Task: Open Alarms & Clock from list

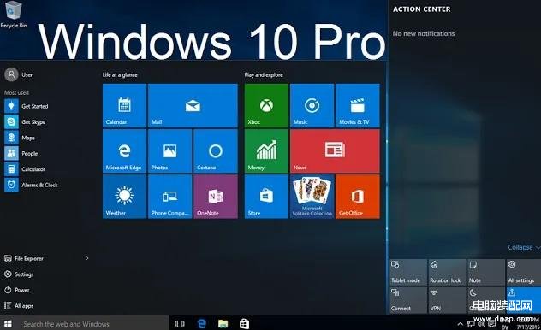Action: [x=31, y=185]
